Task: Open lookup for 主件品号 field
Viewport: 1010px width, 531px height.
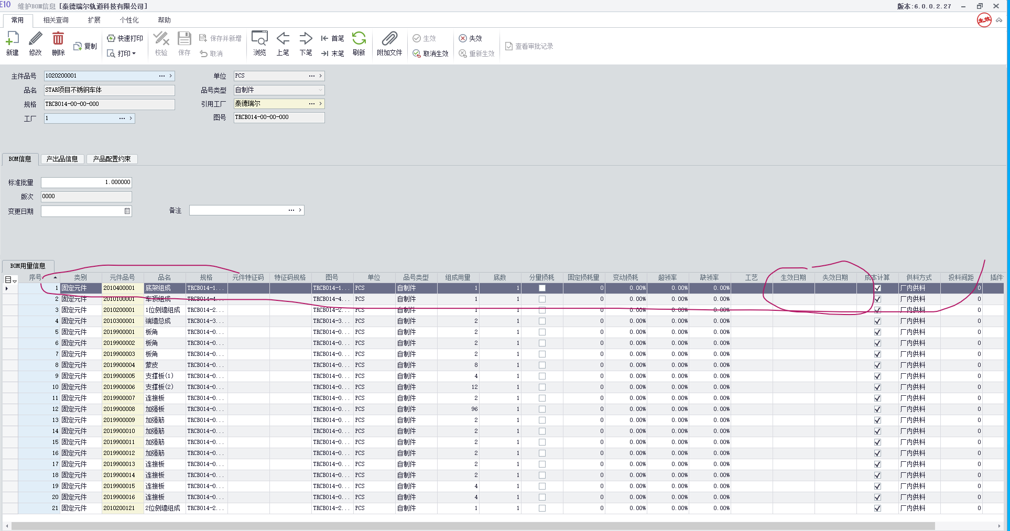Action: (x=162, y=76)
